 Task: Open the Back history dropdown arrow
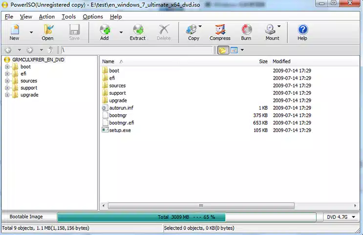click(20, 50)
